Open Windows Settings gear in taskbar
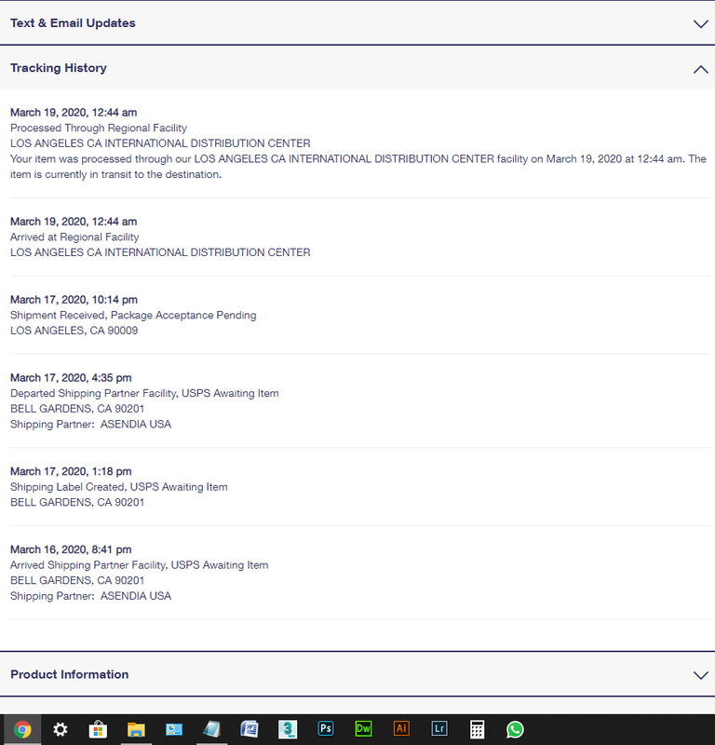The width and height of the screenshot is (715, 745). coord(60,729)
